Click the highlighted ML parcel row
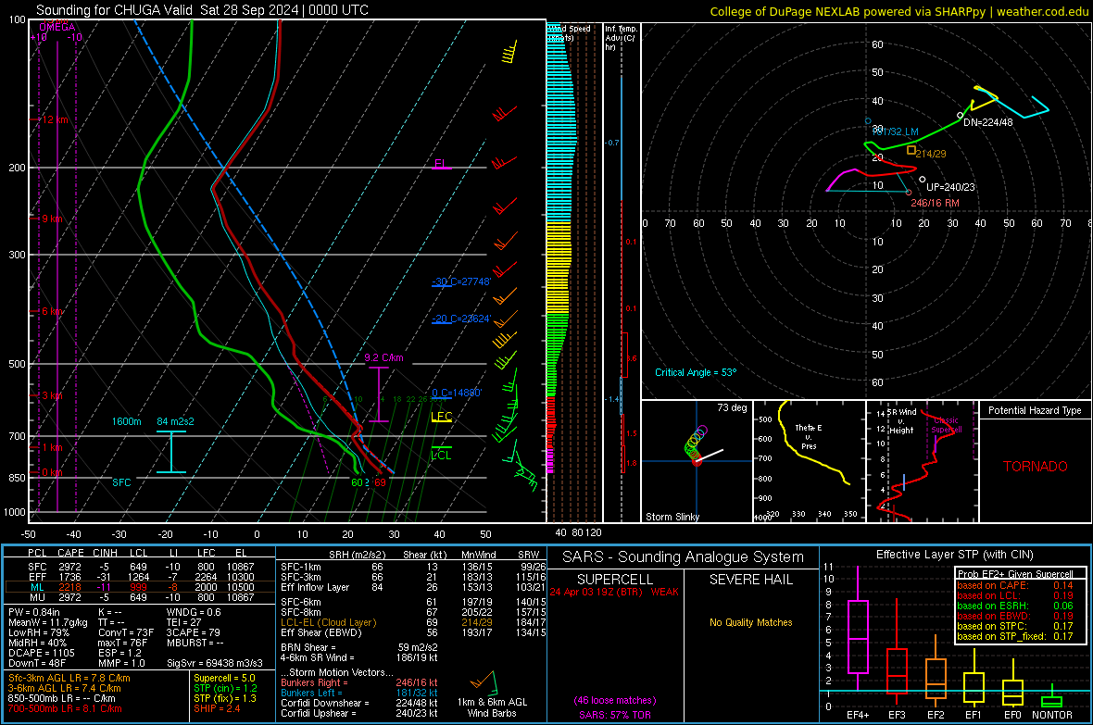Screen dimensions: 1093x725 pyautogui.click(x=139, y=587)
